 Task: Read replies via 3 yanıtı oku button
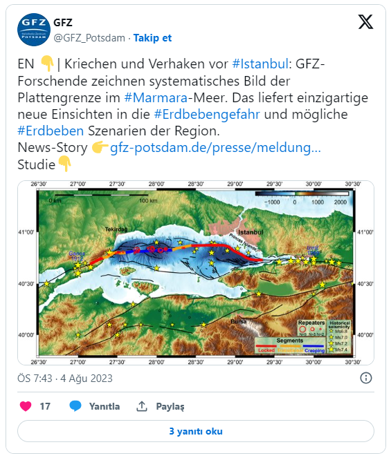coord(196,431)
